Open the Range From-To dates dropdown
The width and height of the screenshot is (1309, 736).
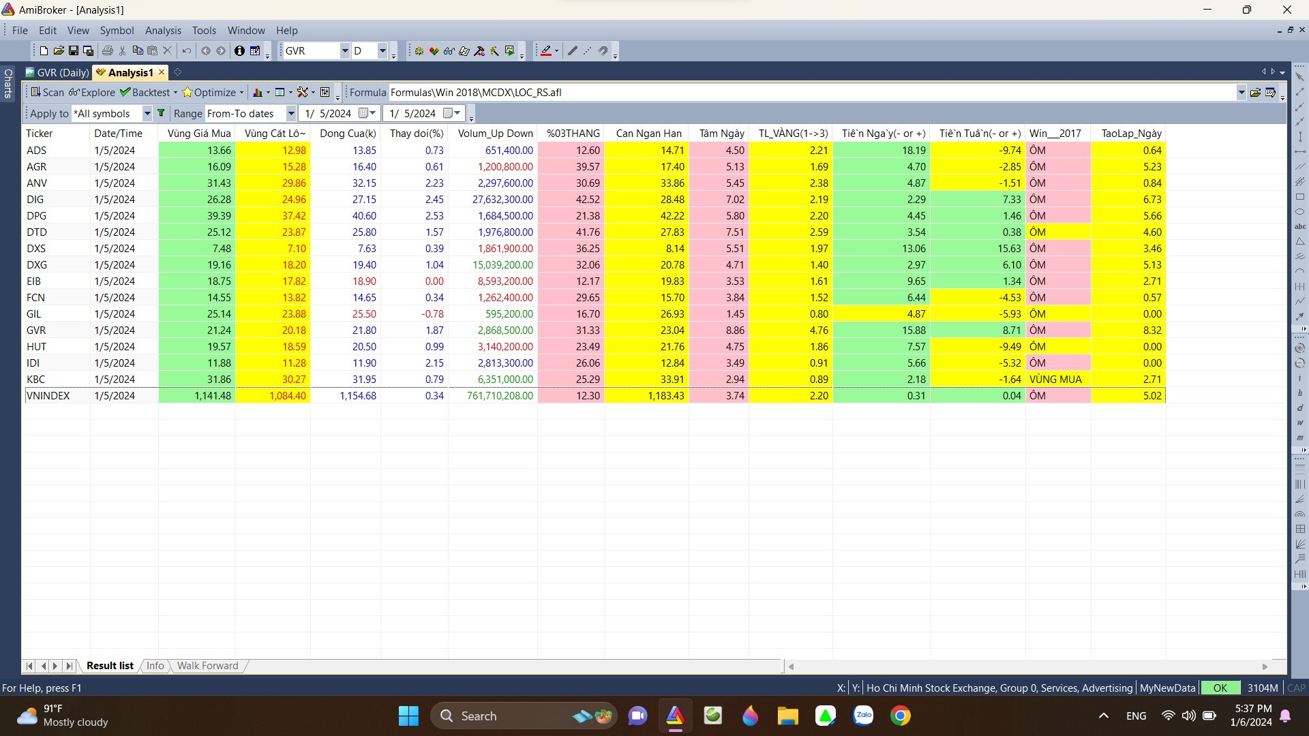(291, 114)
